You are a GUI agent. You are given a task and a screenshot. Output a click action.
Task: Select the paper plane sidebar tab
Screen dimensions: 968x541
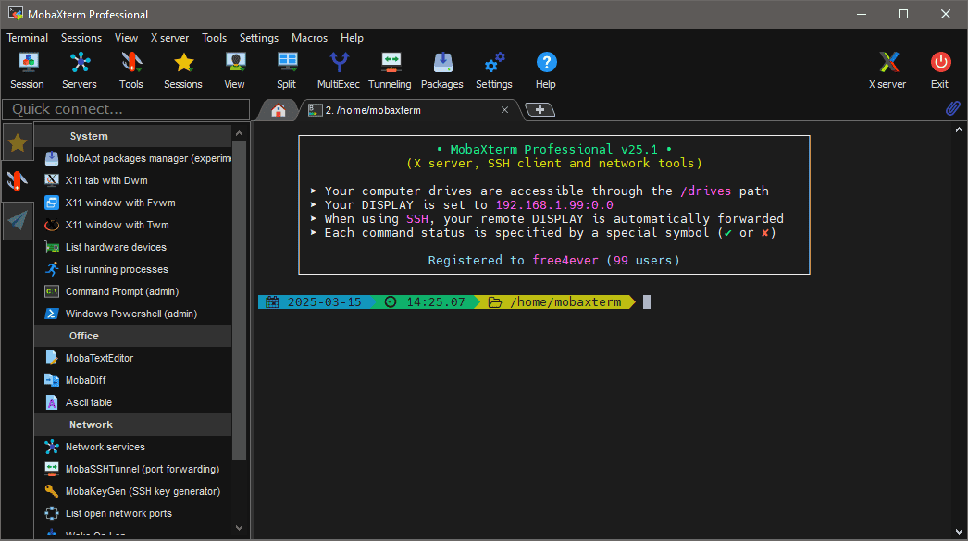(18, 220)
